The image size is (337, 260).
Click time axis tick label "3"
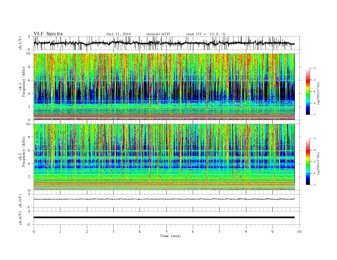pyautogui.click(x=113, y=232)
